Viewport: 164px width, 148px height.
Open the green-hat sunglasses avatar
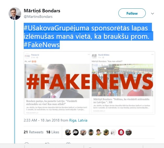(x=106, y=132)
